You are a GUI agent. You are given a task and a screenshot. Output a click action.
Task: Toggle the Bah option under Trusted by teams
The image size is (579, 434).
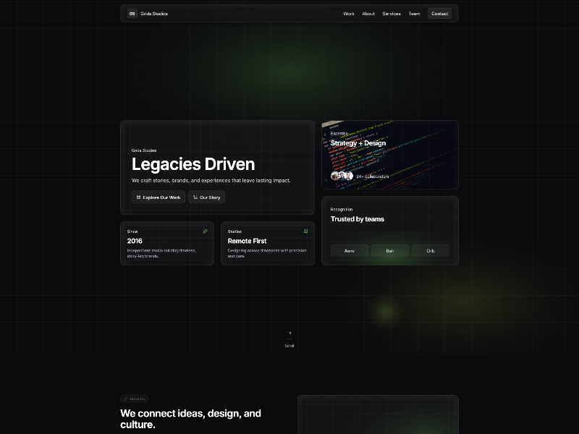pos(389,250)
